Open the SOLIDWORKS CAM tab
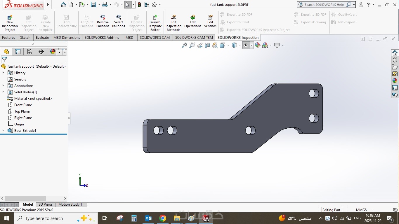The image size is (399, 224). click(155, 38)
